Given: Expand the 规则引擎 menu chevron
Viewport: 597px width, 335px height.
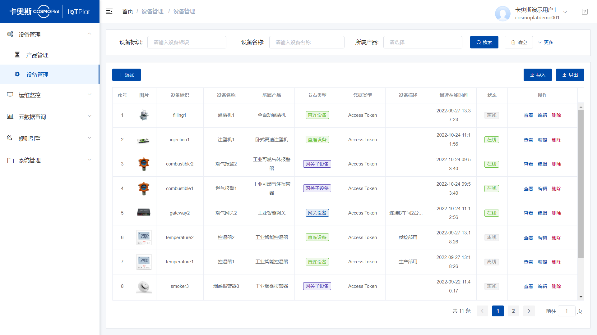Looking at the screenshot, I should 90,138.
